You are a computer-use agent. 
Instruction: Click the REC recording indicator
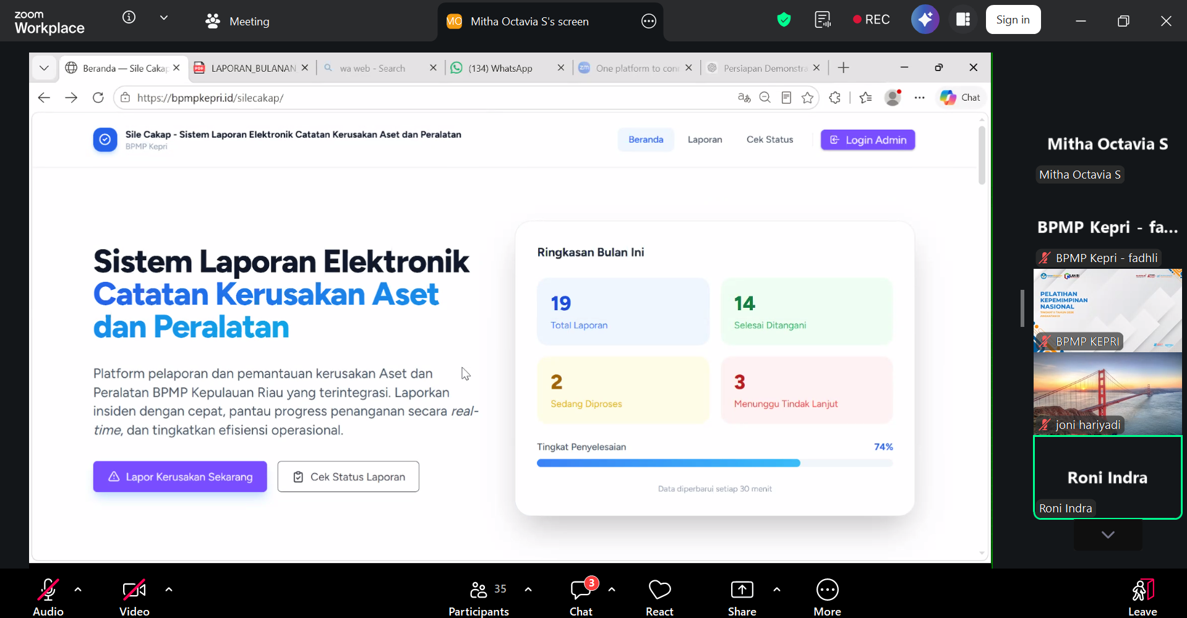871,20
